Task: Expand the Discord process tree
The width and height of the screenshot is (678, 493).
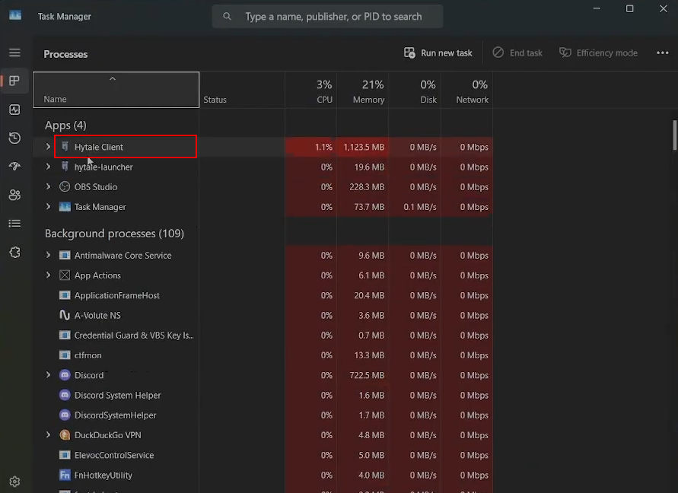Action: click(x=48, y=375)
